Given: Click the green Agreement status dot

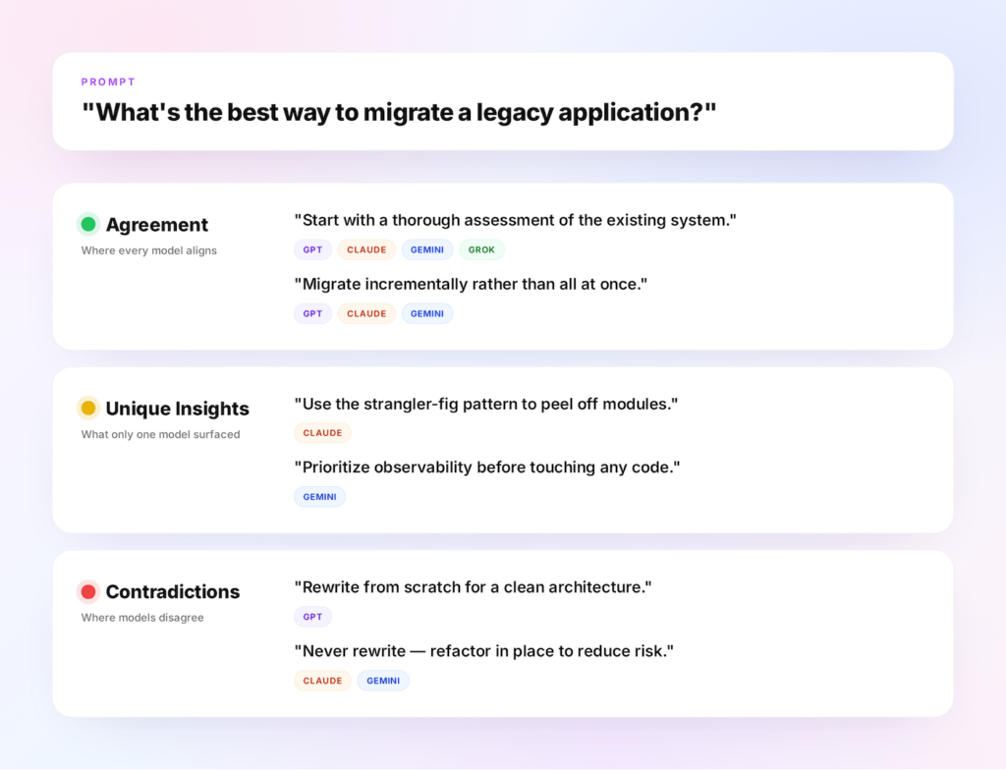Looking at the screenshot, I should tap(88, 224).
